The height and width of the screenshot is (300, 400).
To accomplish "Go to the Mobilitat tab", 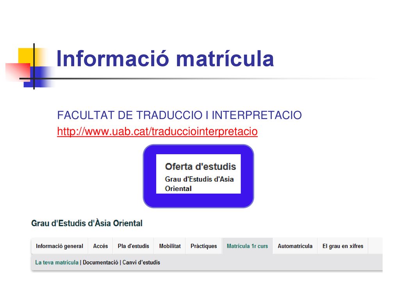I will coord(170,246).
